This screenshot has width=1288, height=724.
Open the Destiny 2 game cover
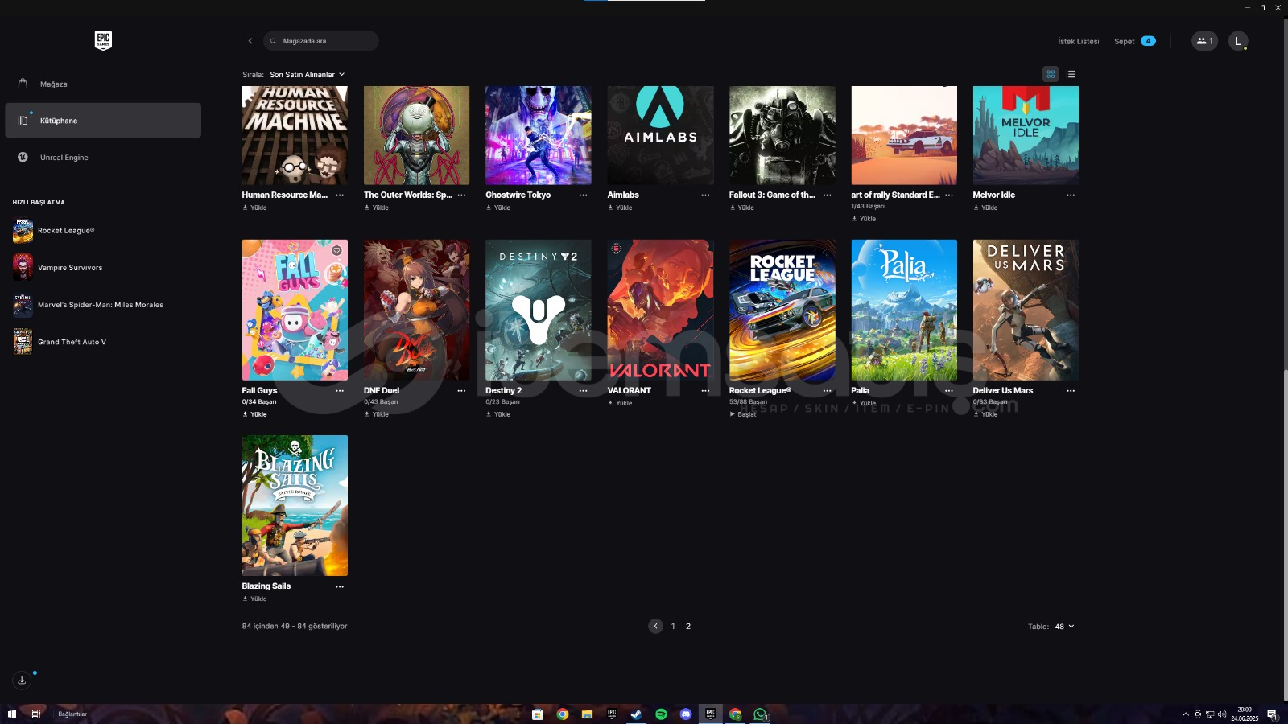(539, 310)
